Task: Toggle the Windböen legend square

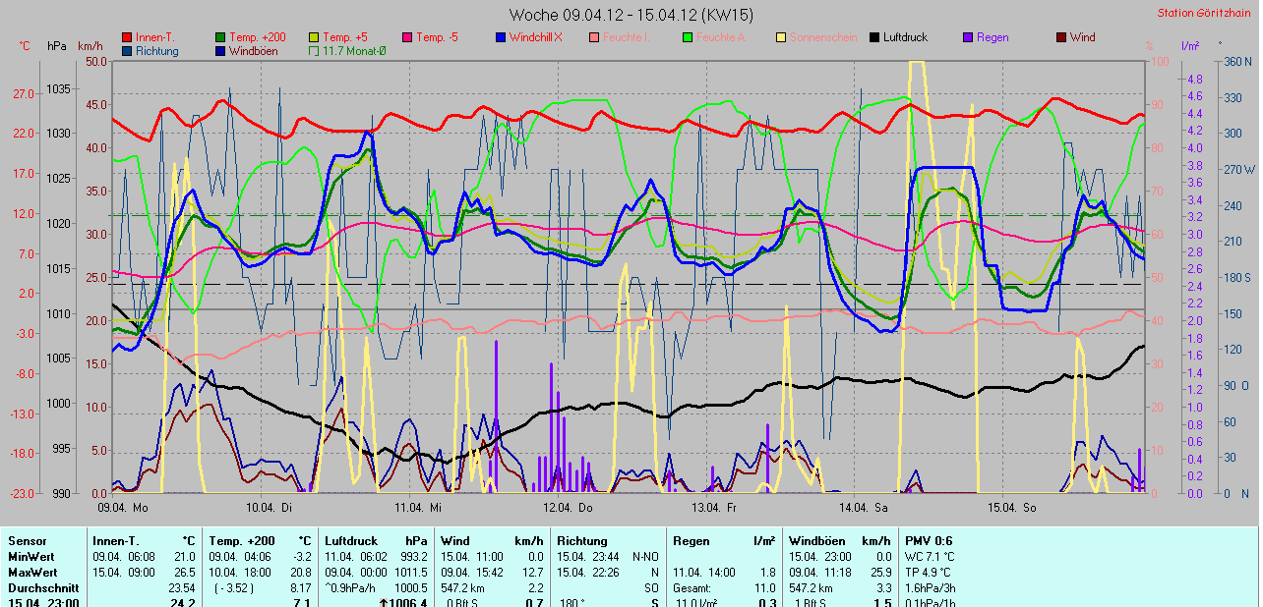Action: 220,50
